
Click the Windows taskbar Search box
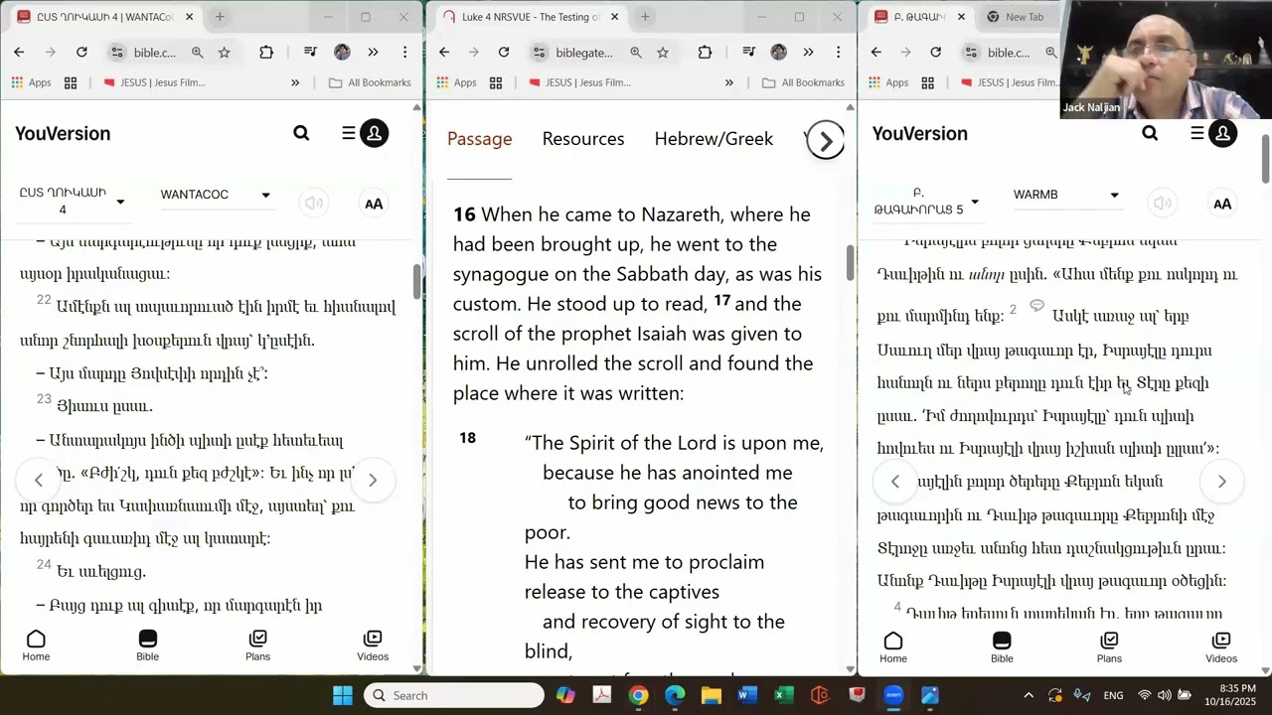pos(454,695)
